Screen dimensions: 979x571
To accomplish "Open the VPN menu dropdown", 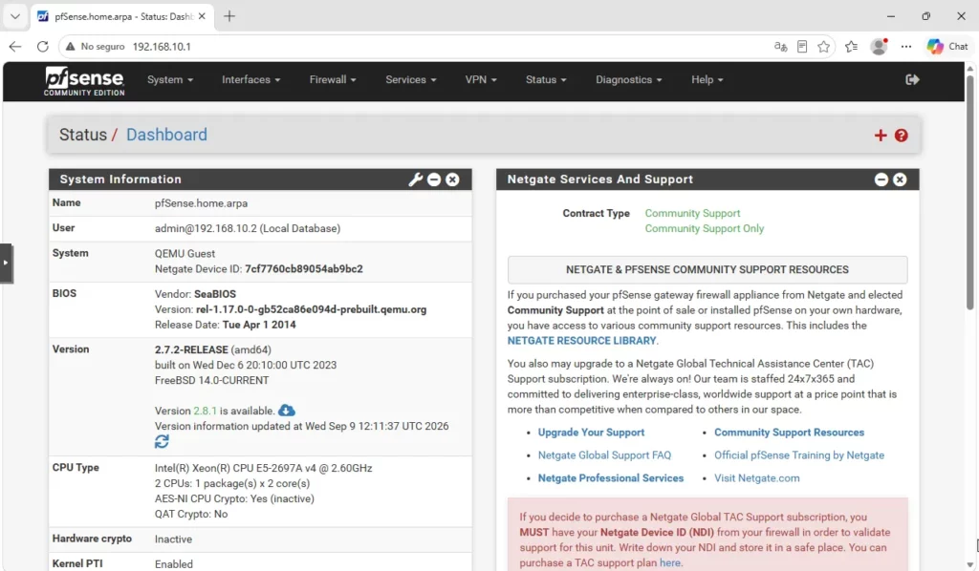I will pos(481,80).
